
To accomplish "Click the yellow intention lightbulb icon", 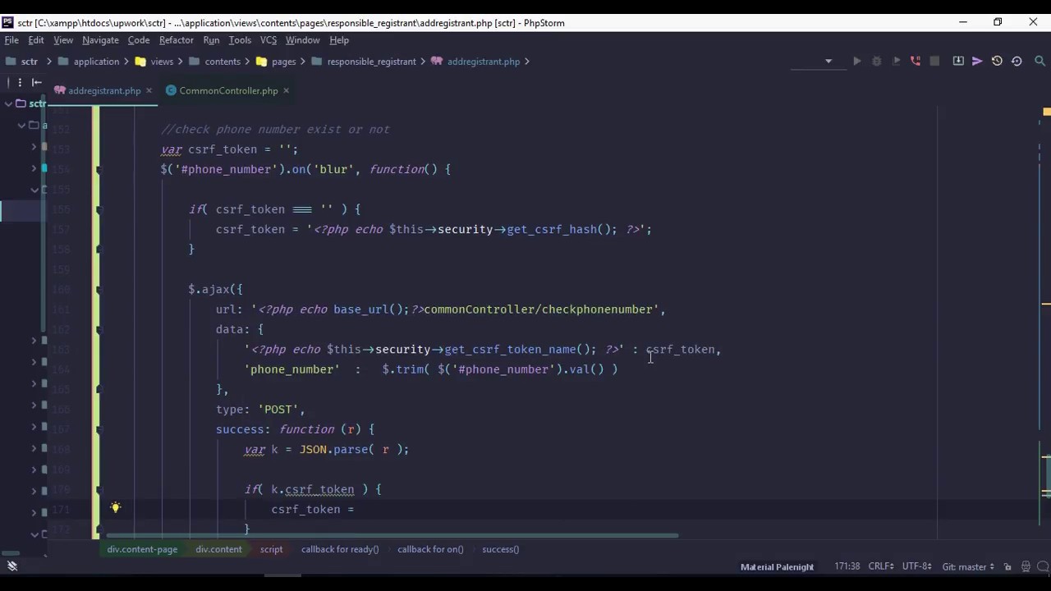I will tap(115, 508).
